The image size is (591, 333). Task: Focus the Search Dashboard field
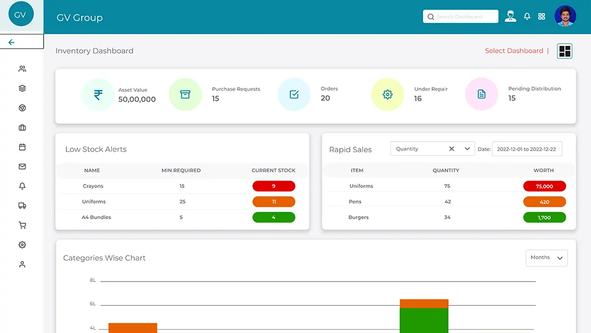coord(461,16)
